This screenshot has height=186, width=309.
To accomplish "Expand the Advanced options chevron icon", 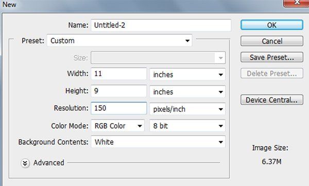I will pos(25,163).
